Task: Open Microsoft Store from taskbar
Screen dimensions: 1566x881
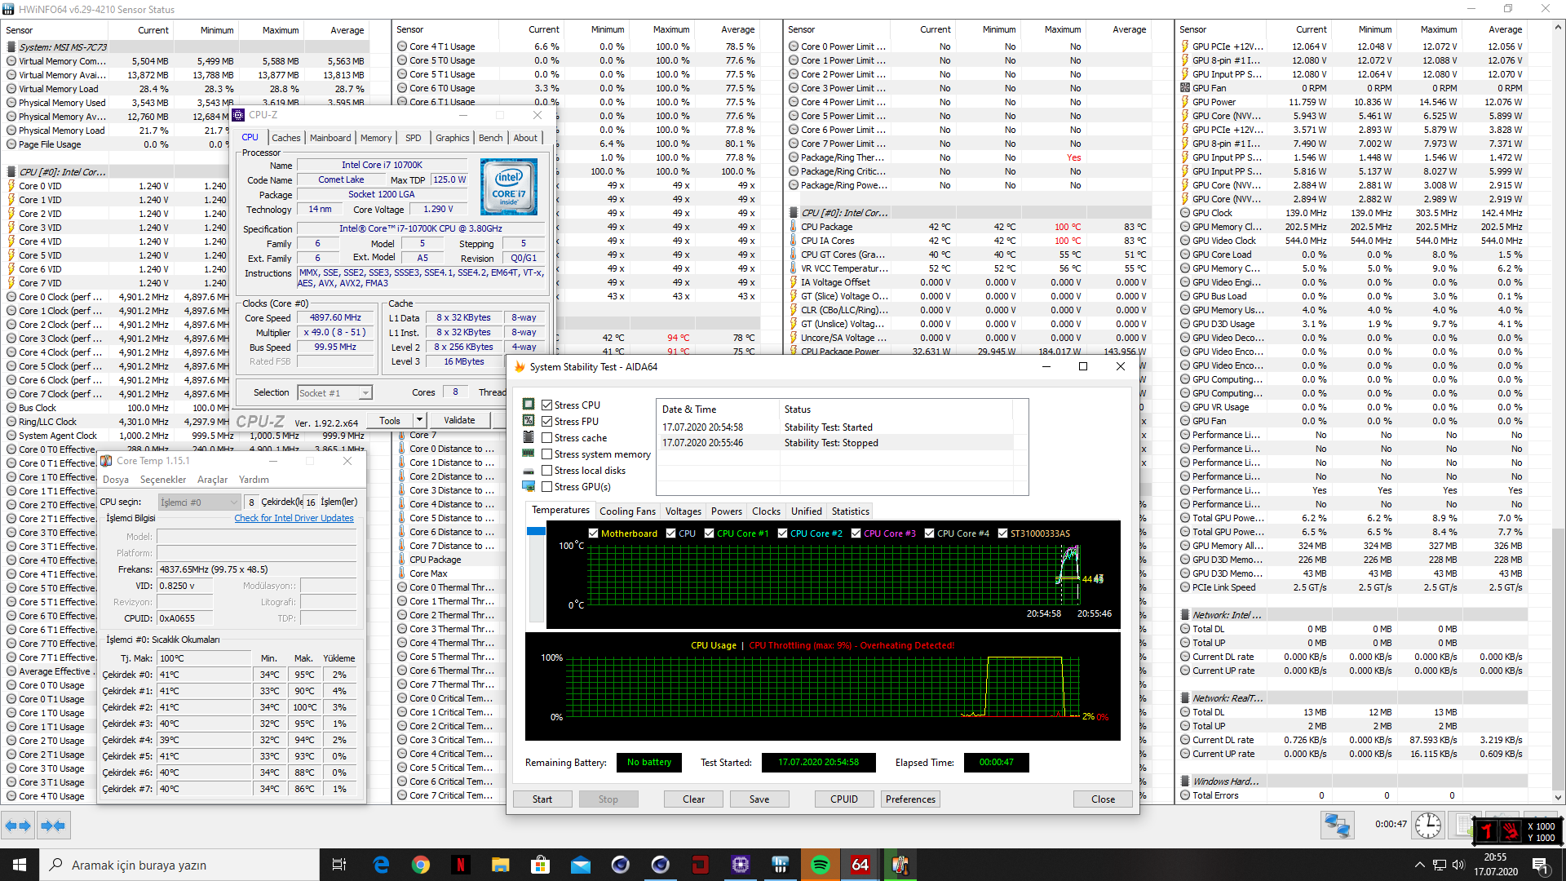Action: click(540, 865)
